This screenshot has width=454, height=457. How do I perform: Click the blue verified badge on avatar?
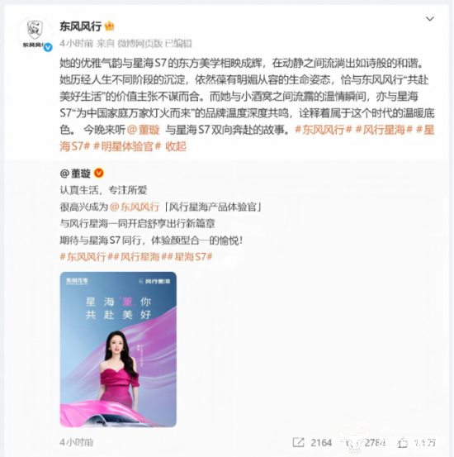point(48,47)
